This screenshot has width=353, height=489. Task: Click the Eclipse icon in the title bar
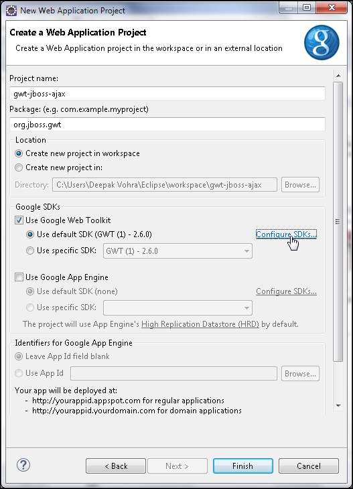click(x=11, y=10)
